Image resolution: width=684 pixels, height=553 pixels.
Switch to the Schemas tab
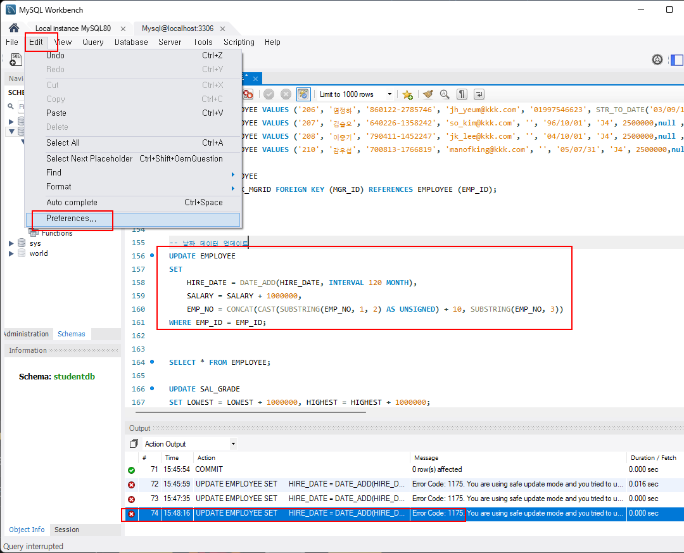pyautogui.click(x=72, y=334)
